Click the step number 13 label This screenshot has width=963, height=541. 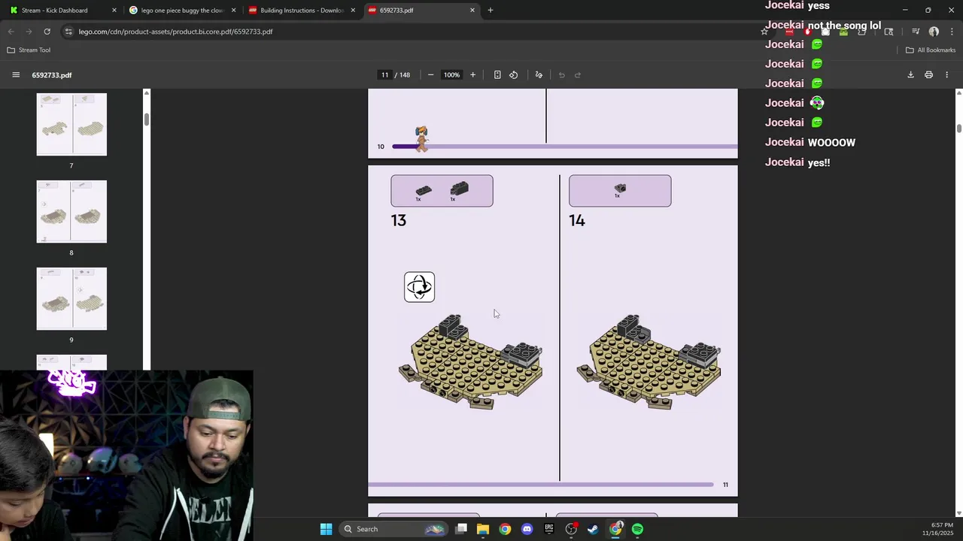click(399, 220)
